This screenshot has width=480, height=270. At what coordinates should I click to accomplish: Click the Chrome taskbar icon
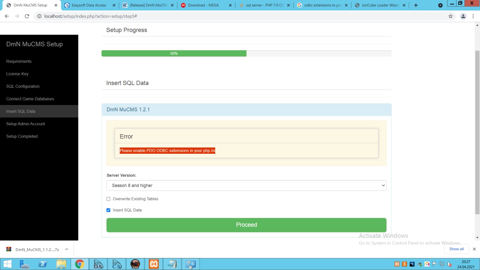point(79,264)
